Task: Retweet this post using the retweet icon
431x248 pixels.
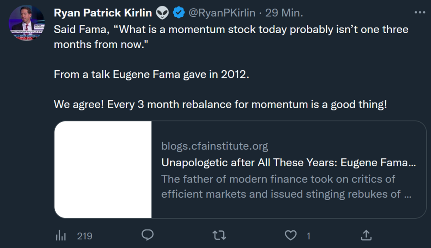Action: pyautogui.click(x=219, y=235)
